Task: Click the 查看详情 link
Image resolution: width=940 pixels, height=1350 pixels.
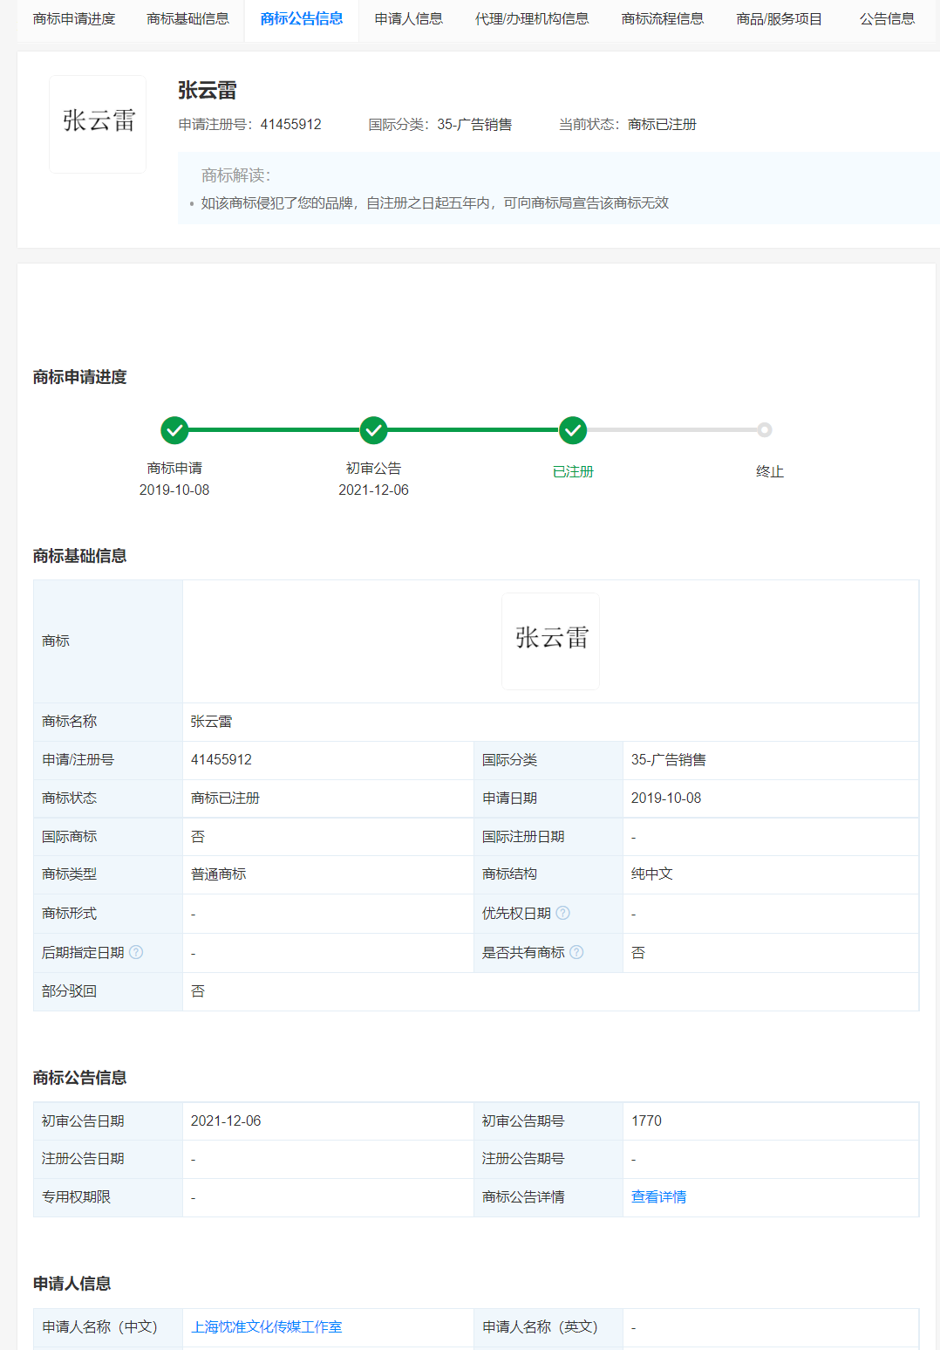Action: click(658, 1197)
